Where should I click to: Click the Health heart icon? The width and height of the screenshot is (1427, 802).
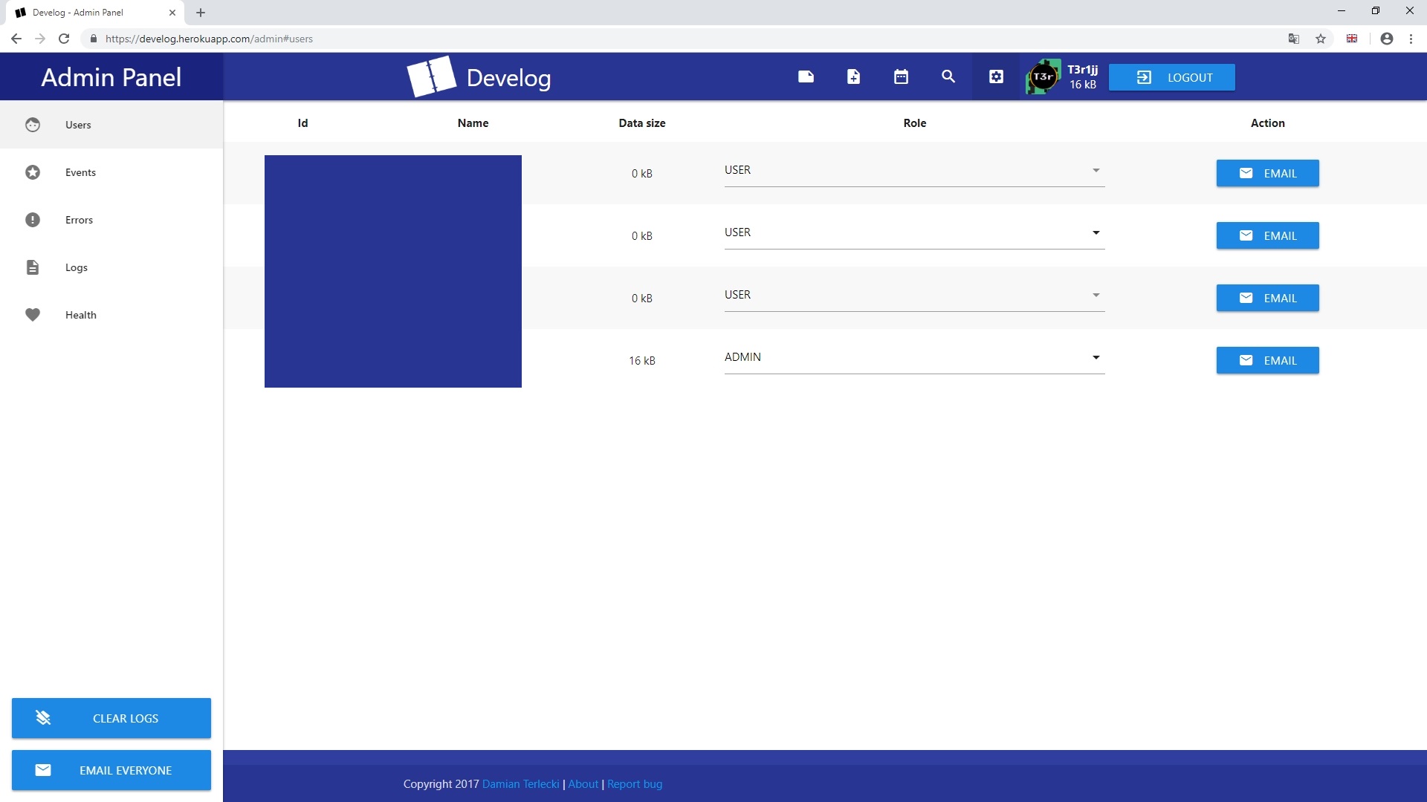[x=33, y=315]
